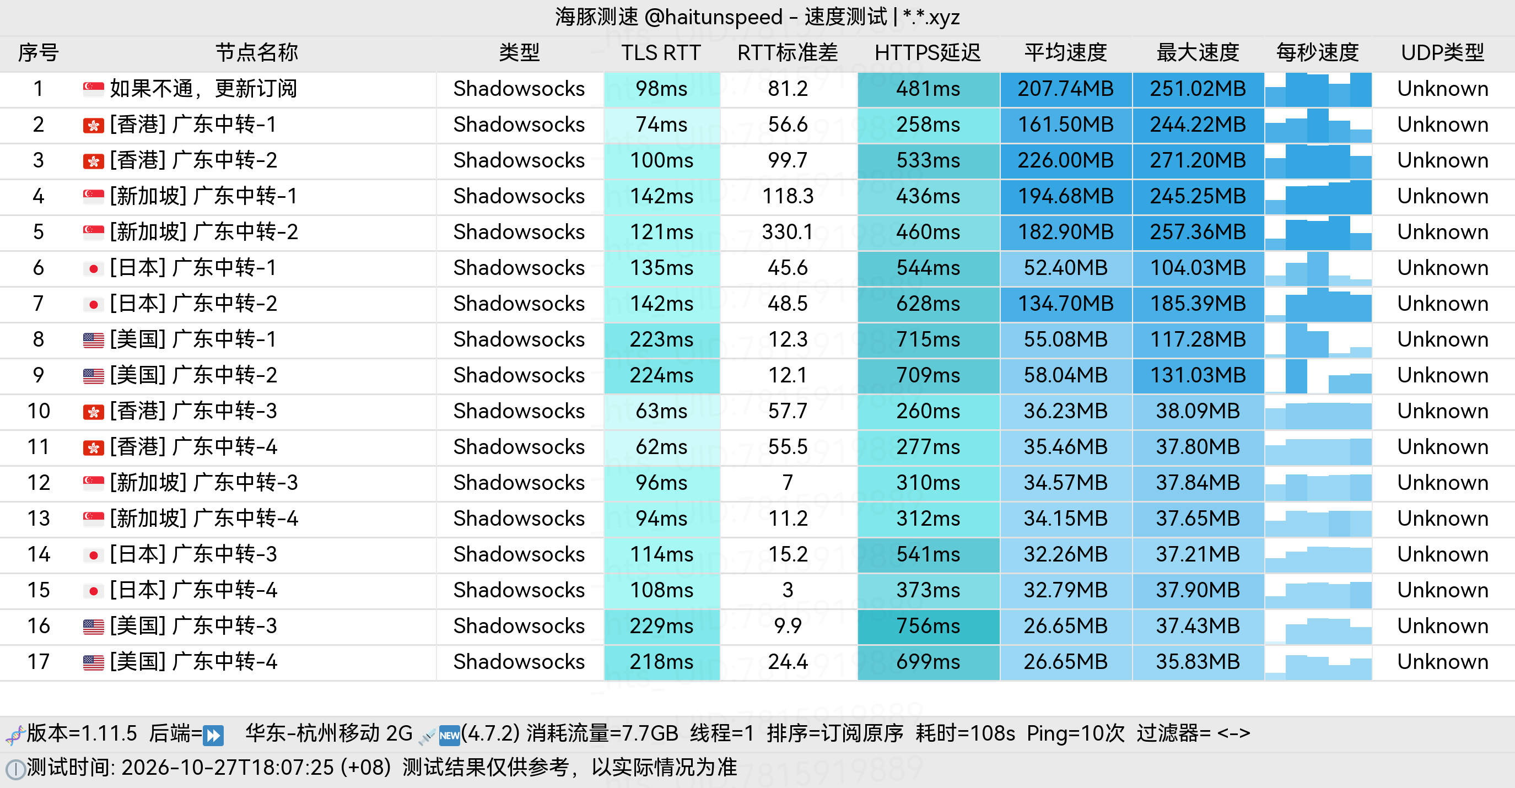Viewport: 1515px width, 788px height.
Task: Click the Shadowsocks type cell in row 7
Action: [519, 304]
